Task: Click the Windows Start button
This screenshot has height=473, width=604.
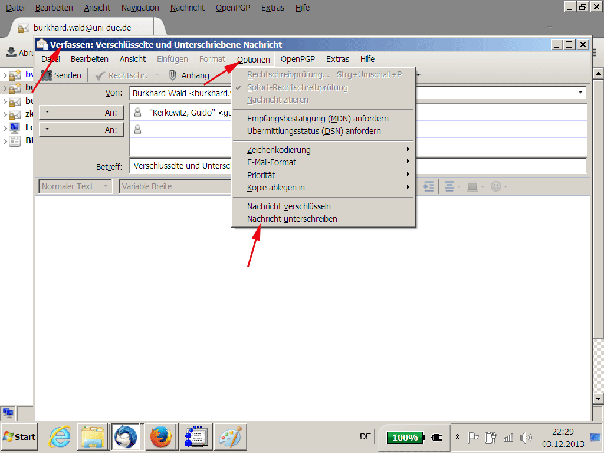Action: pos(19,437)
